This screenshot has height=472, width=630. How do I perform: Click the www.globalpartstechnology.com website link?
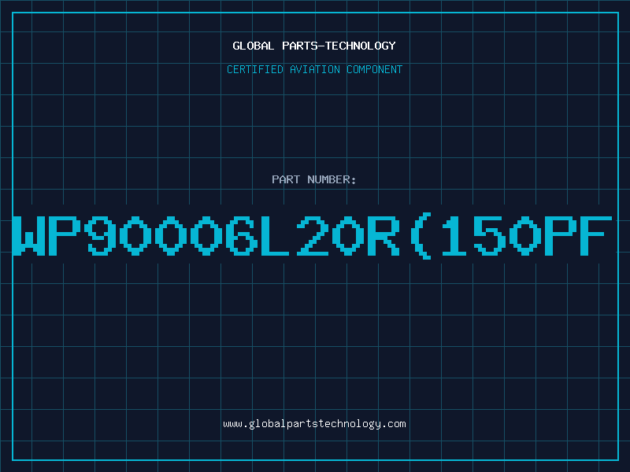(314, 424)
